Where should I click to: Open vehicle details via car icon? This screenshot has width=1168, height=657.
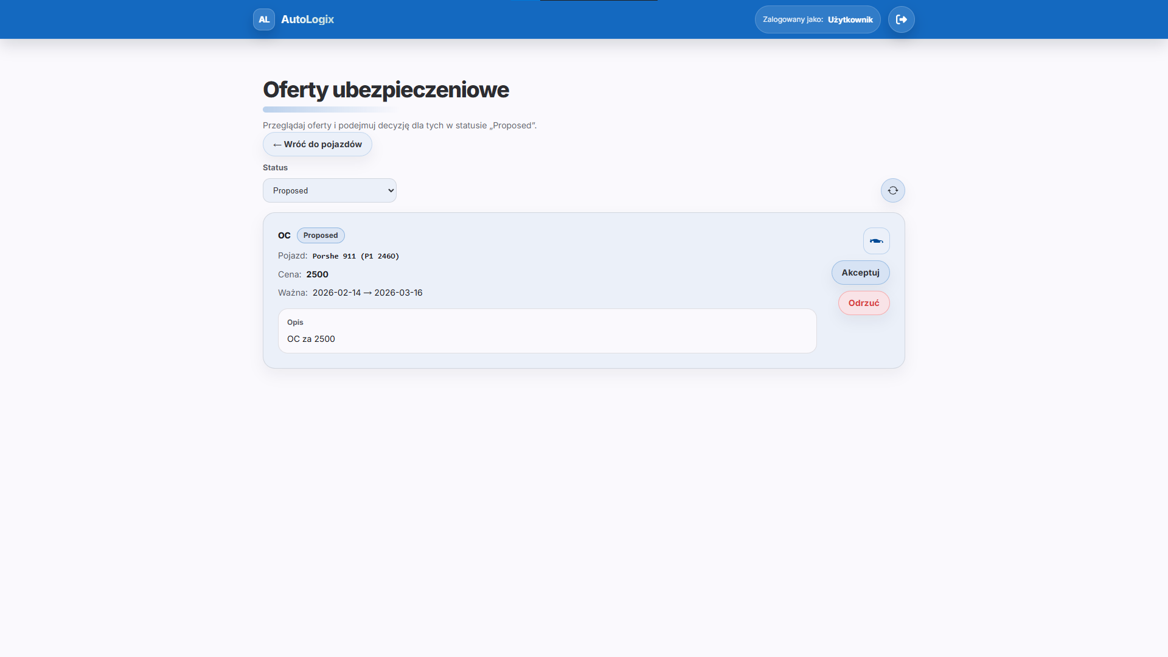tap(877, 241)
